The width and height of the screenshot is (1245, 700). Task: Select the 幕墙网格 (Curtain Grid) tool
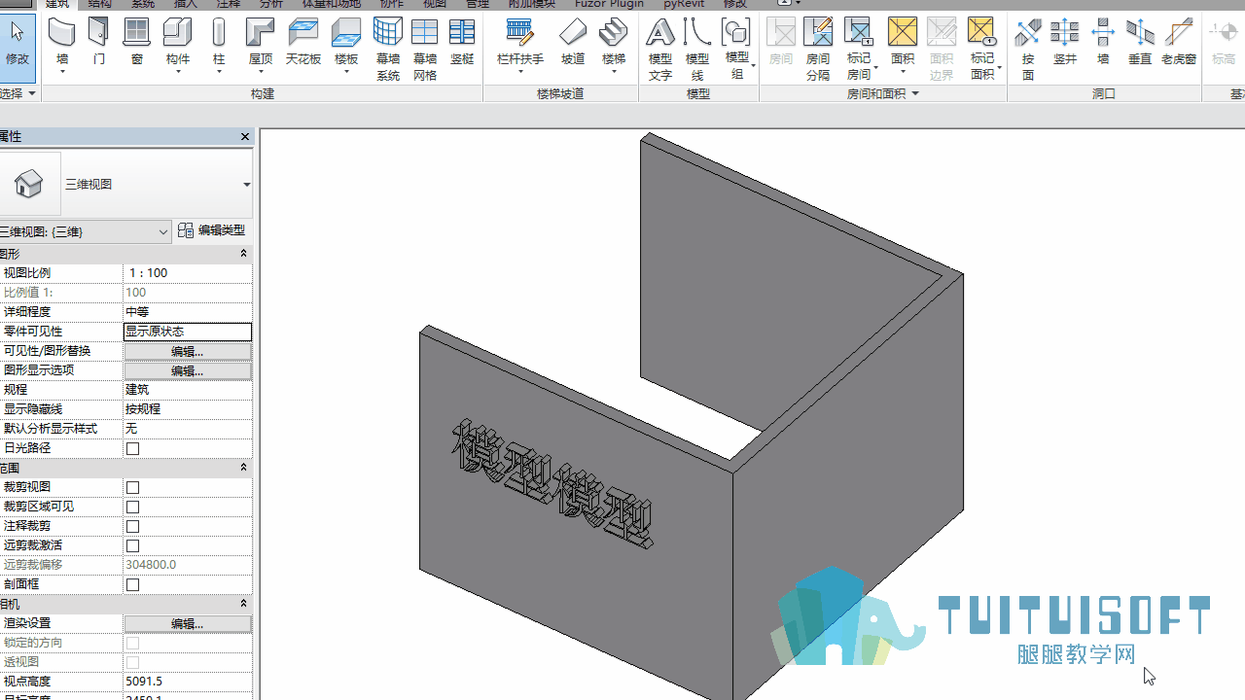(x=425, y=49)
